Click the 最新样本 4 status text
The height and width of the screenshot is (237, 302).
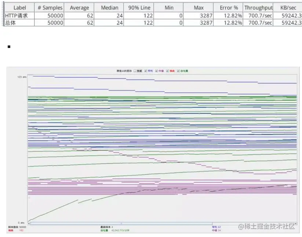[106, 227]
